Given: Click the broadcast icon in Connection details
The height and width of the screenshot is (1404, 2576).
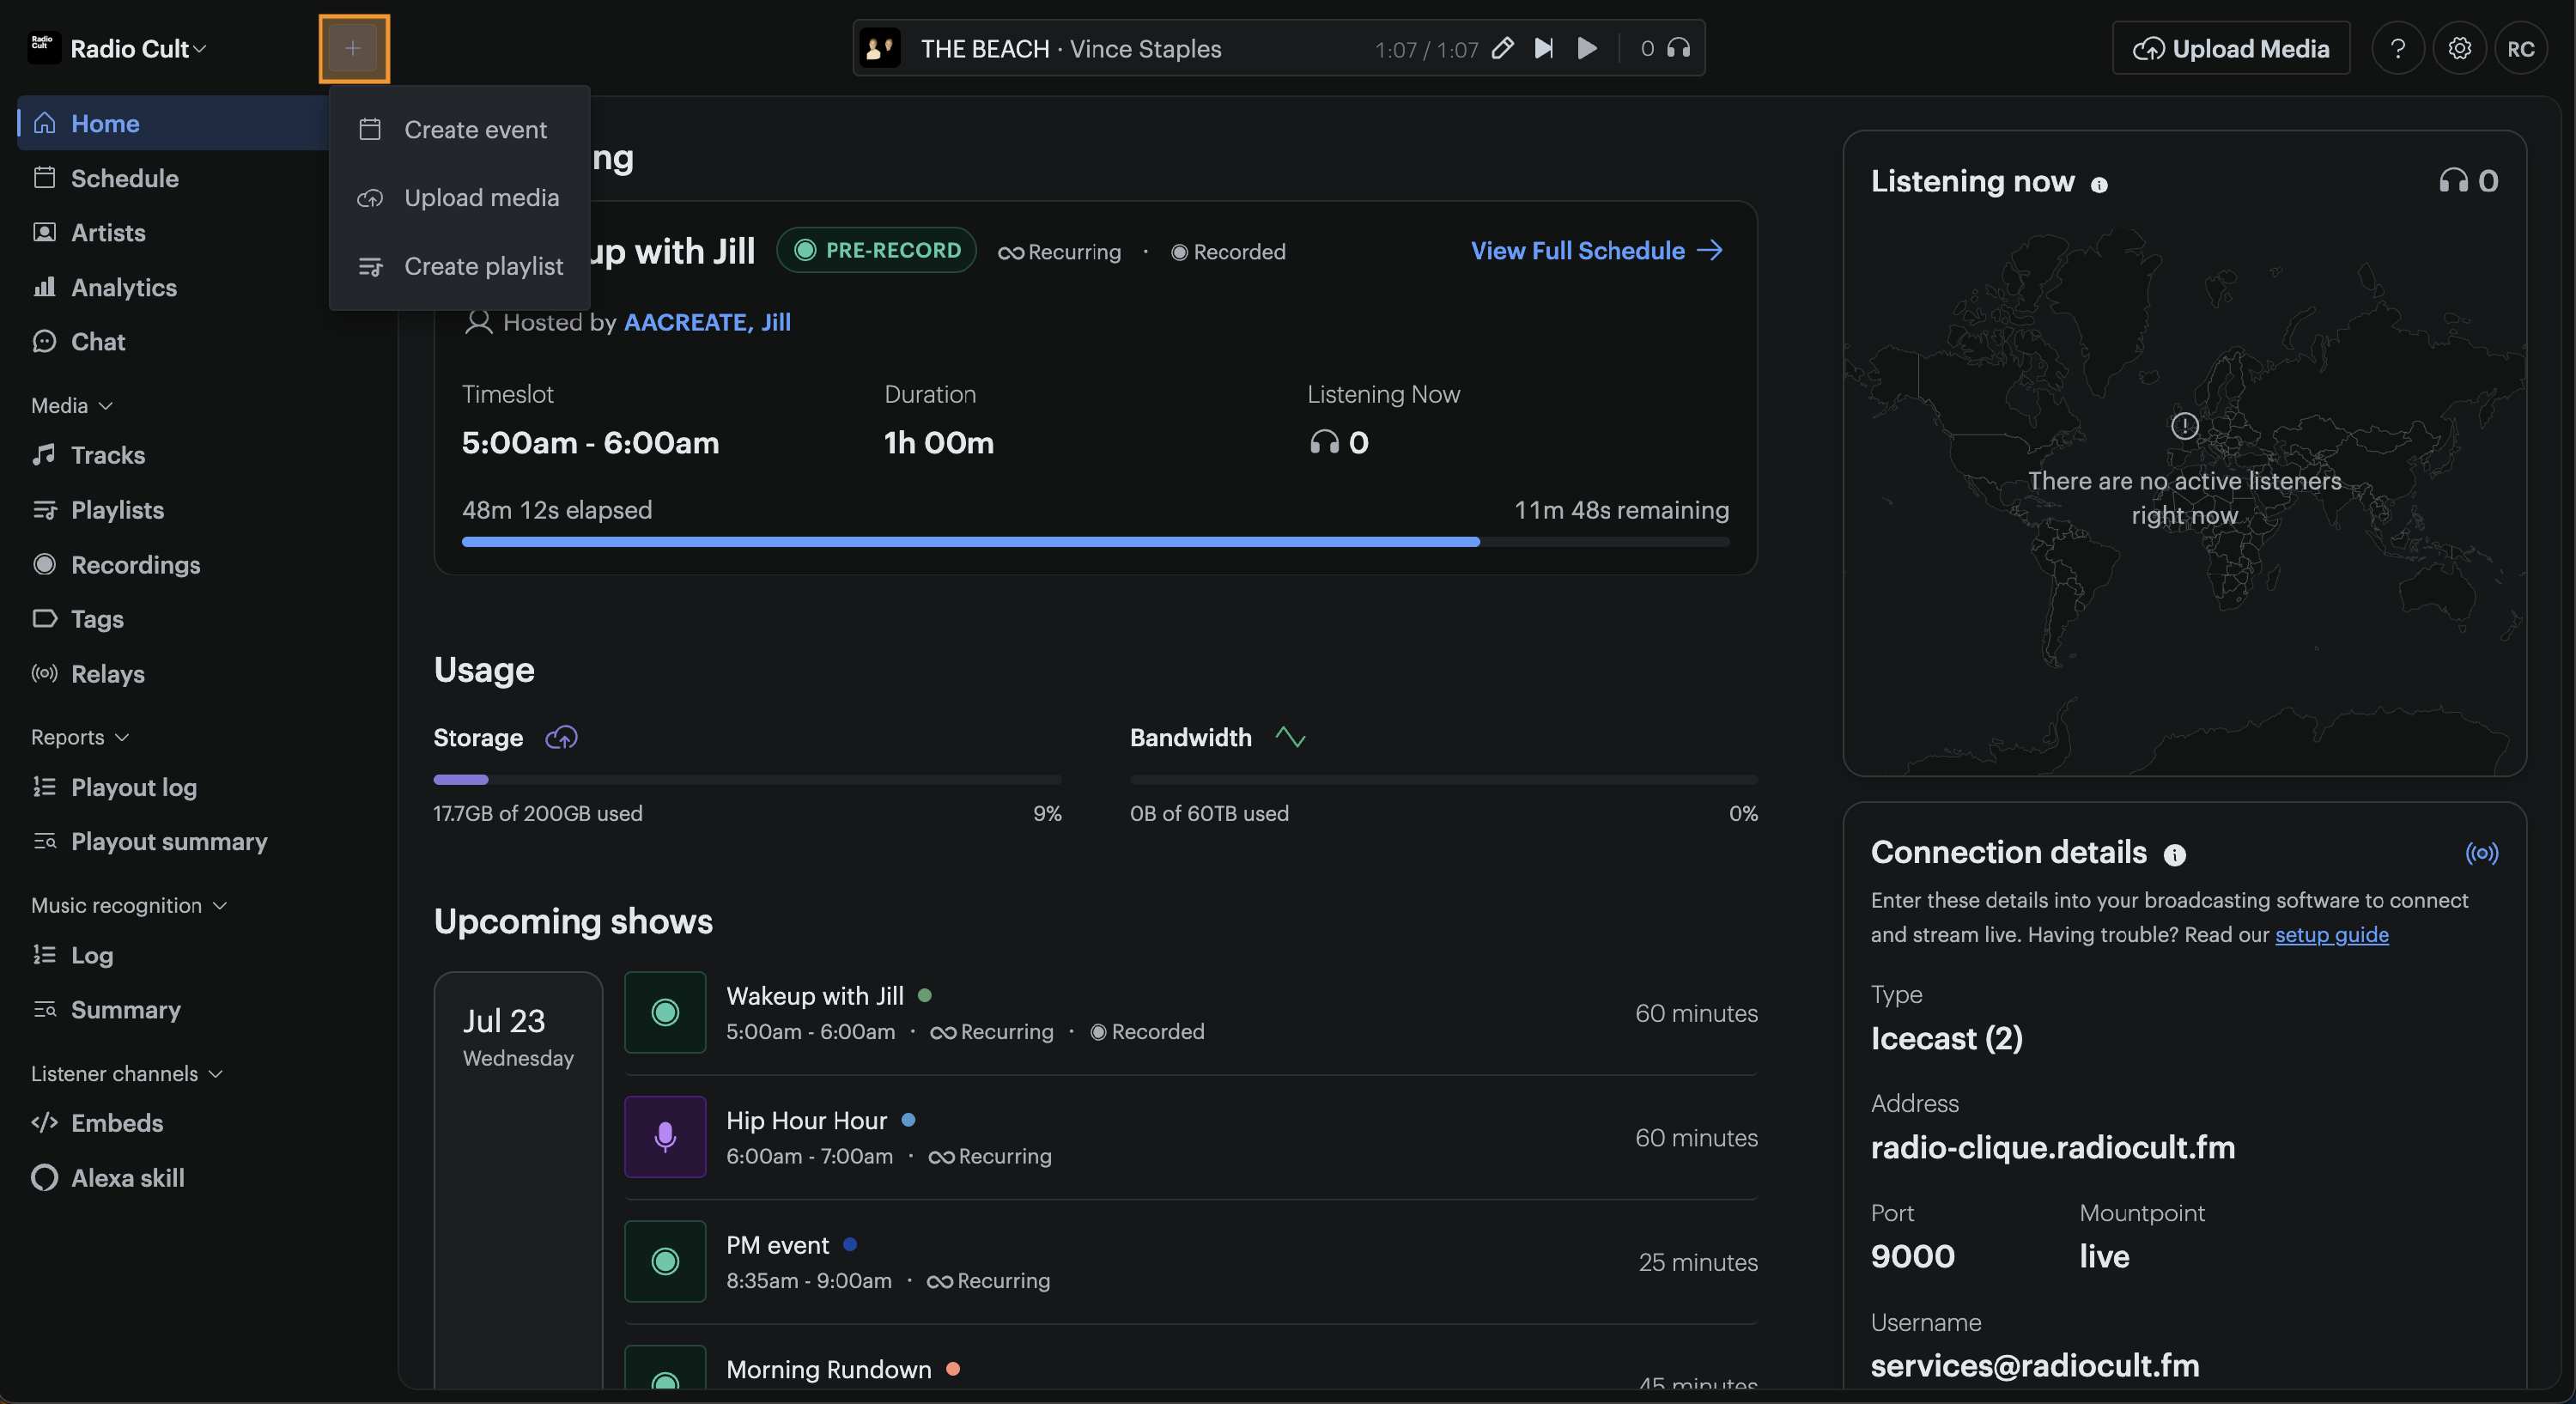Looking at the screenshot, I should tap(2481, 853).
